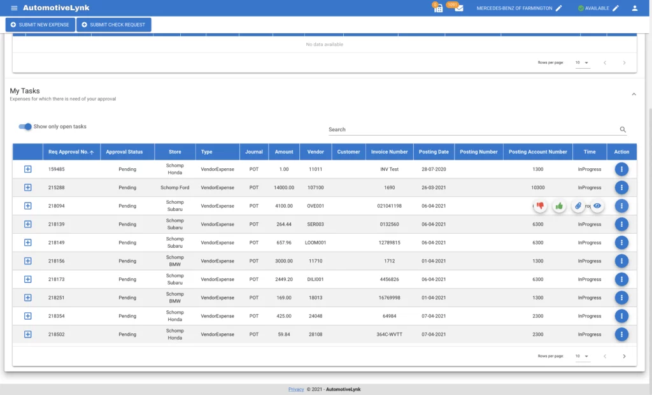Sort by Req Approval No. column
This screenshot has width=652, height=395.
[x=71, y=152]
